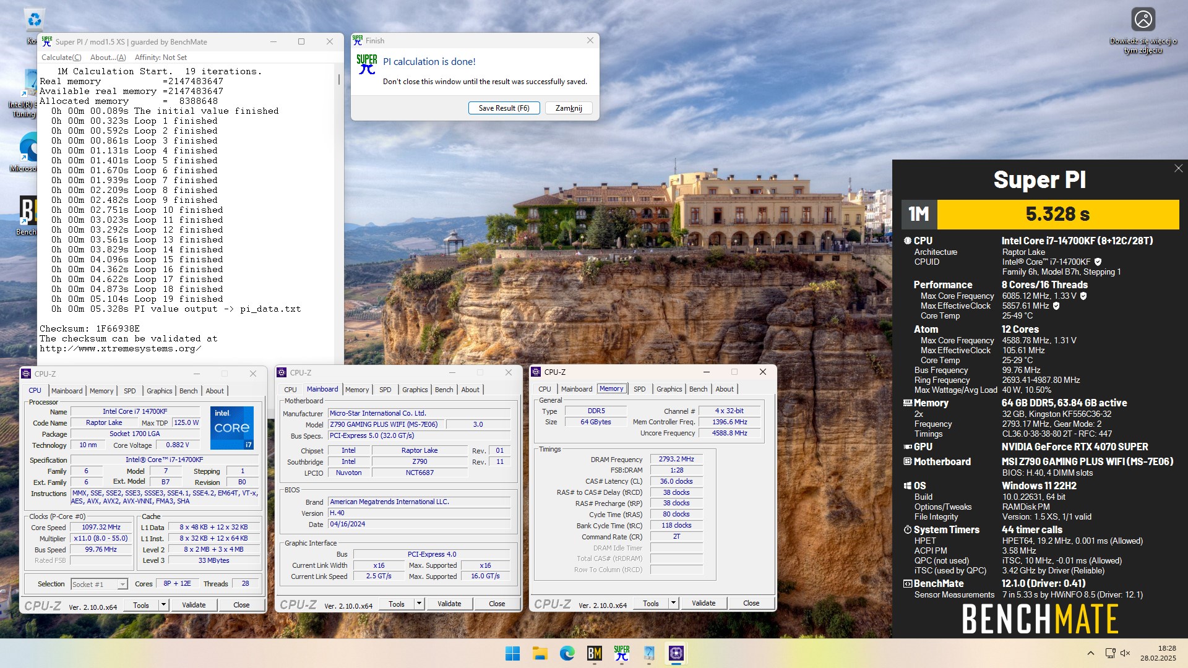The width and height of the screenshot is (1188, 668).
Task: Open File Explorer from the taskbar
Action: pos(540,653)
